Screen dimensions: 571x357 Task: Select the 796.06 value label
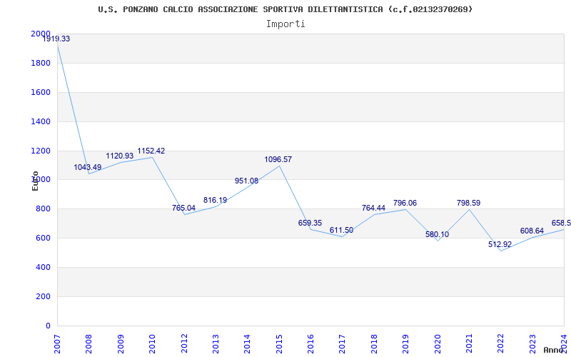coord(405,203)
